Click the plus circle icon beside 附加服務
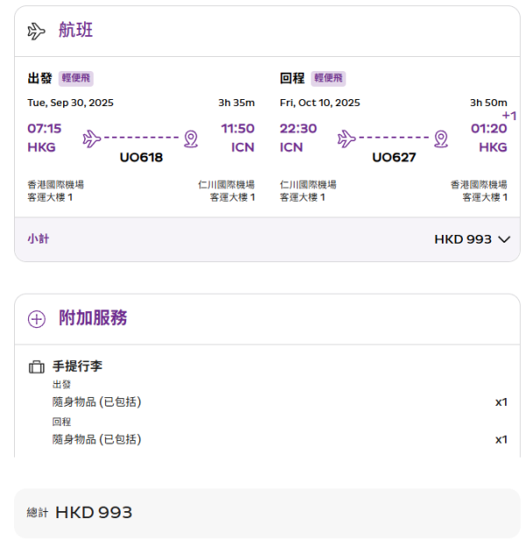The height and width of the screenshot is (540, 526). point(37,319)
